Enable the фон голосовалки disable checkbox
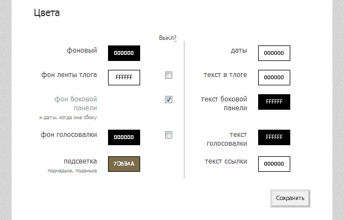 click(x=168, y=135)
